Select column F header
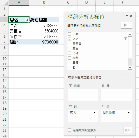 tap(123, 3)
